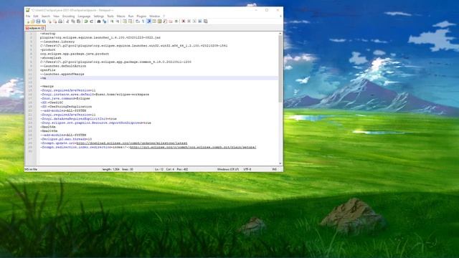The height and width of the screenshot is (258, 459).
Task: Click the '-showsplash' line
Action: (x=51, y=58)
